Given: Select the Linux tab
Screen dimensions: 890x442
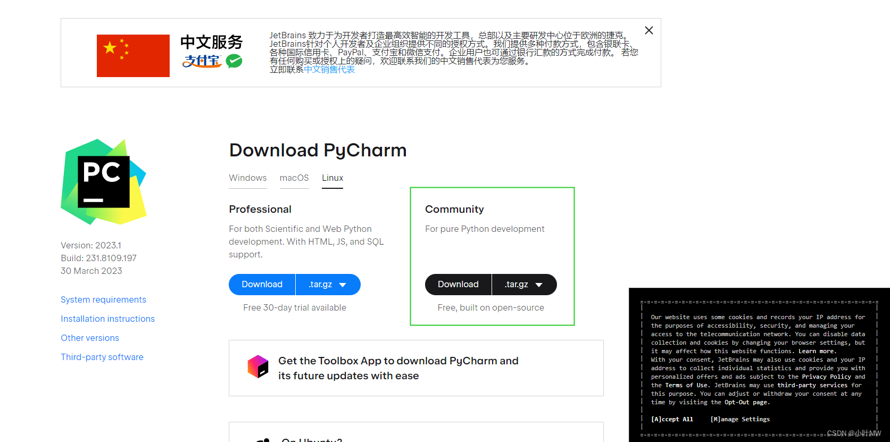Looking at the screenshot, I should point(332,178).
